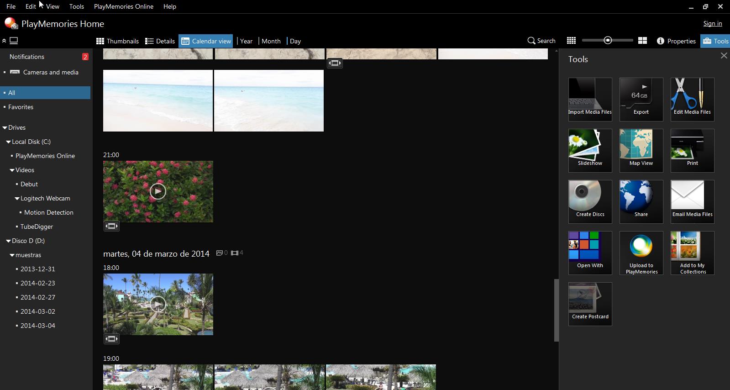The width and height of the screenshot is (730, 390).
Task: Open the PlayMemories Online menu
Action: point(123,6)
